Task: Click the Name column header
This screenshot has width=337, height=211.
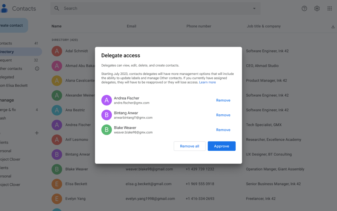Action: click(56, 26)
